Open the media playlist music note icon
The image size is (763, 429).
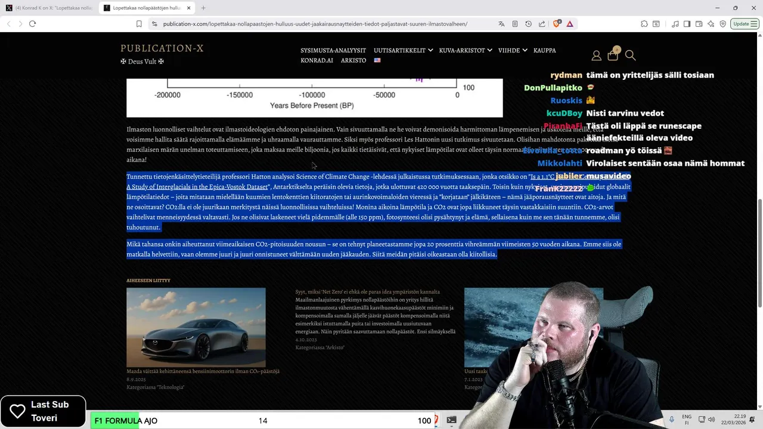click(675, 24)
